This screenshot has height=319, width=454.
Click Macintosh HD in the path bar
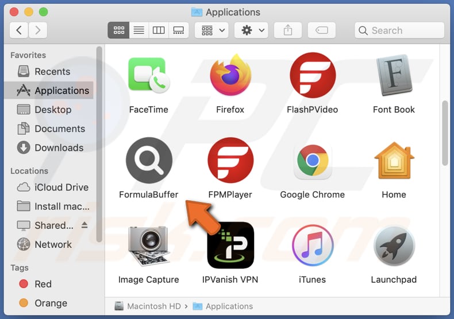click(148, 306)
